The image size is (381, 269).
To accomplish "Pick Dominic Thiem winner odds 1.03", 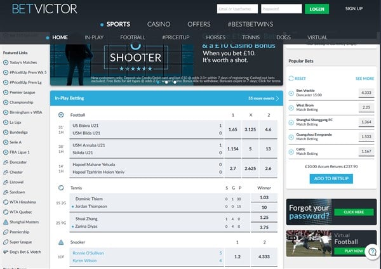I will (264, 197).
